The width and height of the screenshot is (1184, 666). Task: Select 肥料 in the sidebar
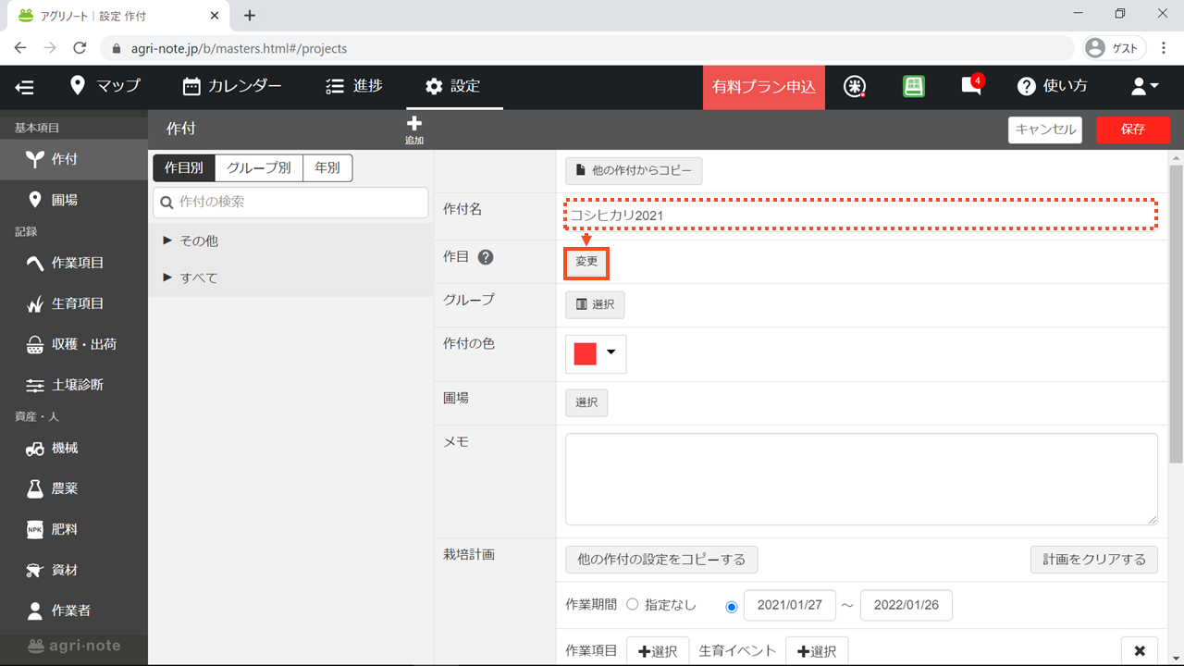pyautogui.click(x=74, y=529)
